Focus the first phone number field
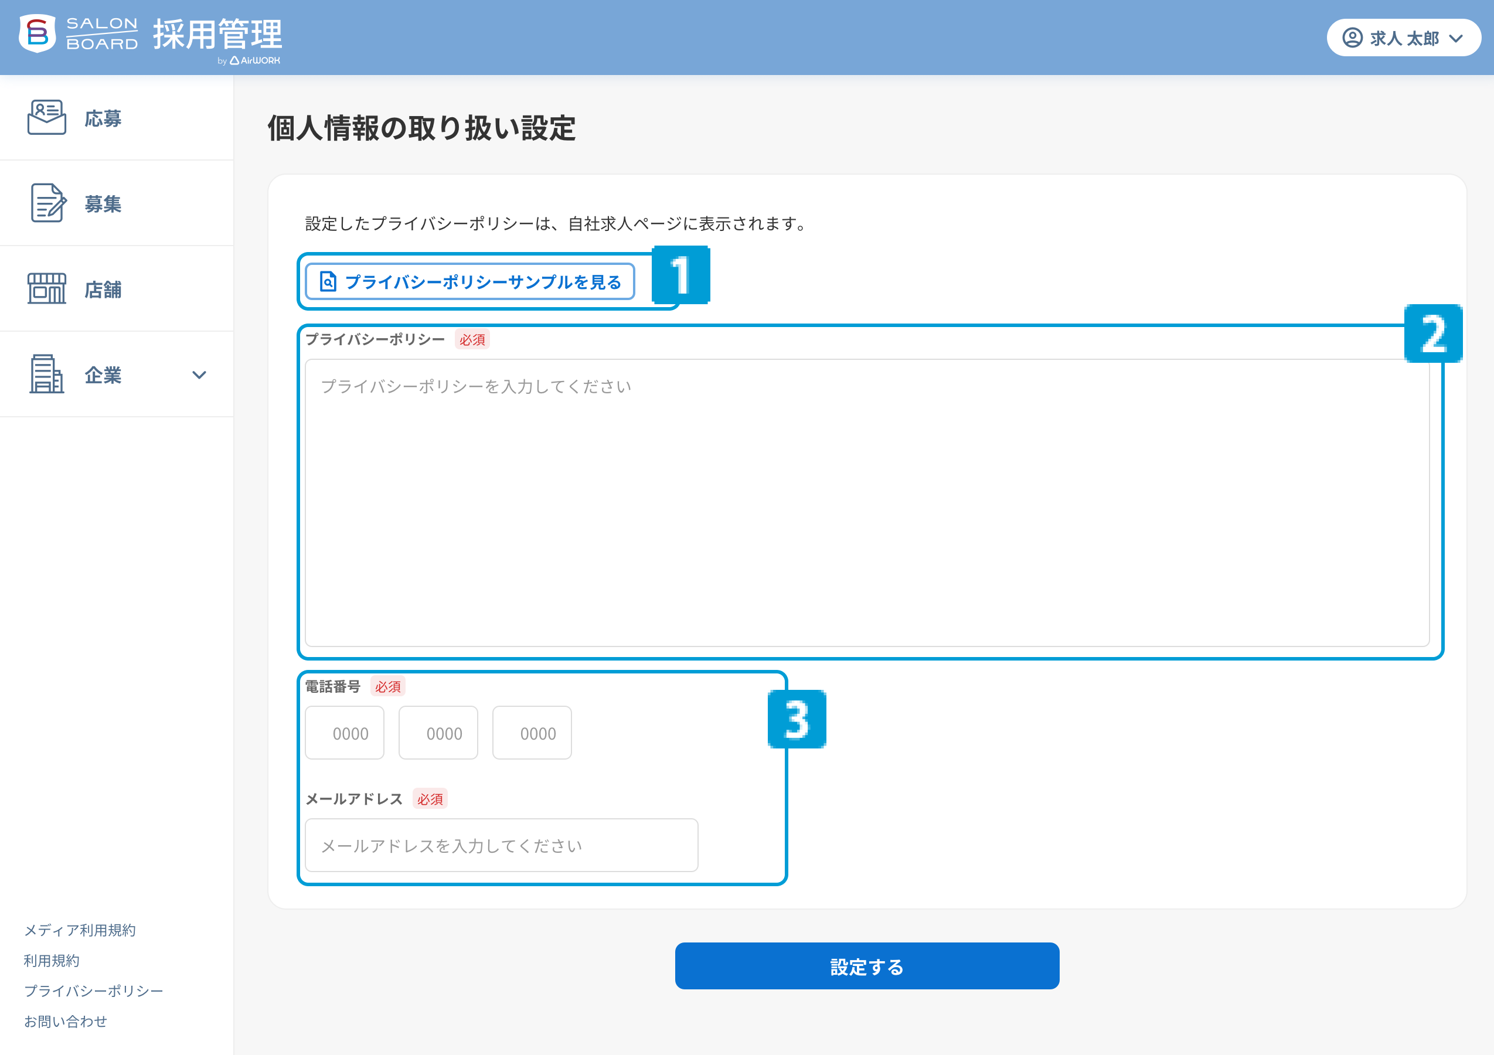 coord(345,733)
